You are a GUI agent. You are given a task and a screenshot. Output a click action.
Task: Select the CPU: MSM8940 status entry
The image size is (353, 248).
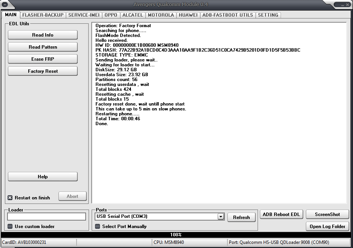click(169, 242)
